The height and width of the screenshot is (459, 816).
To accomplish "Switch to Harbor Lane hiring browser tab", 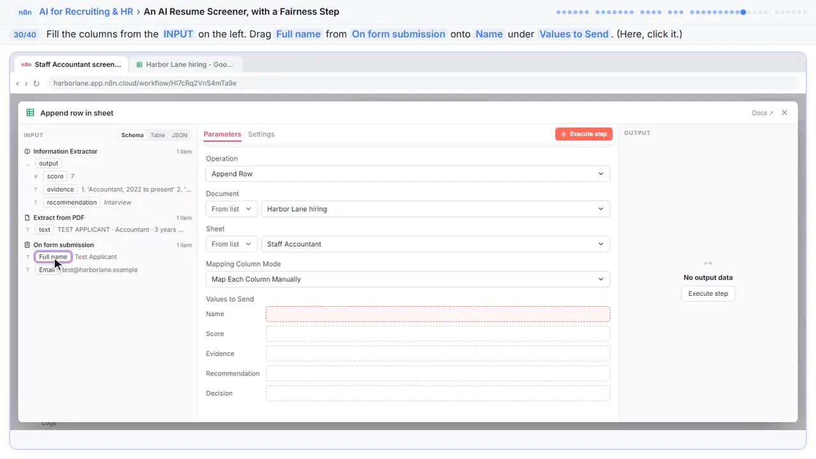I will 185,64.
